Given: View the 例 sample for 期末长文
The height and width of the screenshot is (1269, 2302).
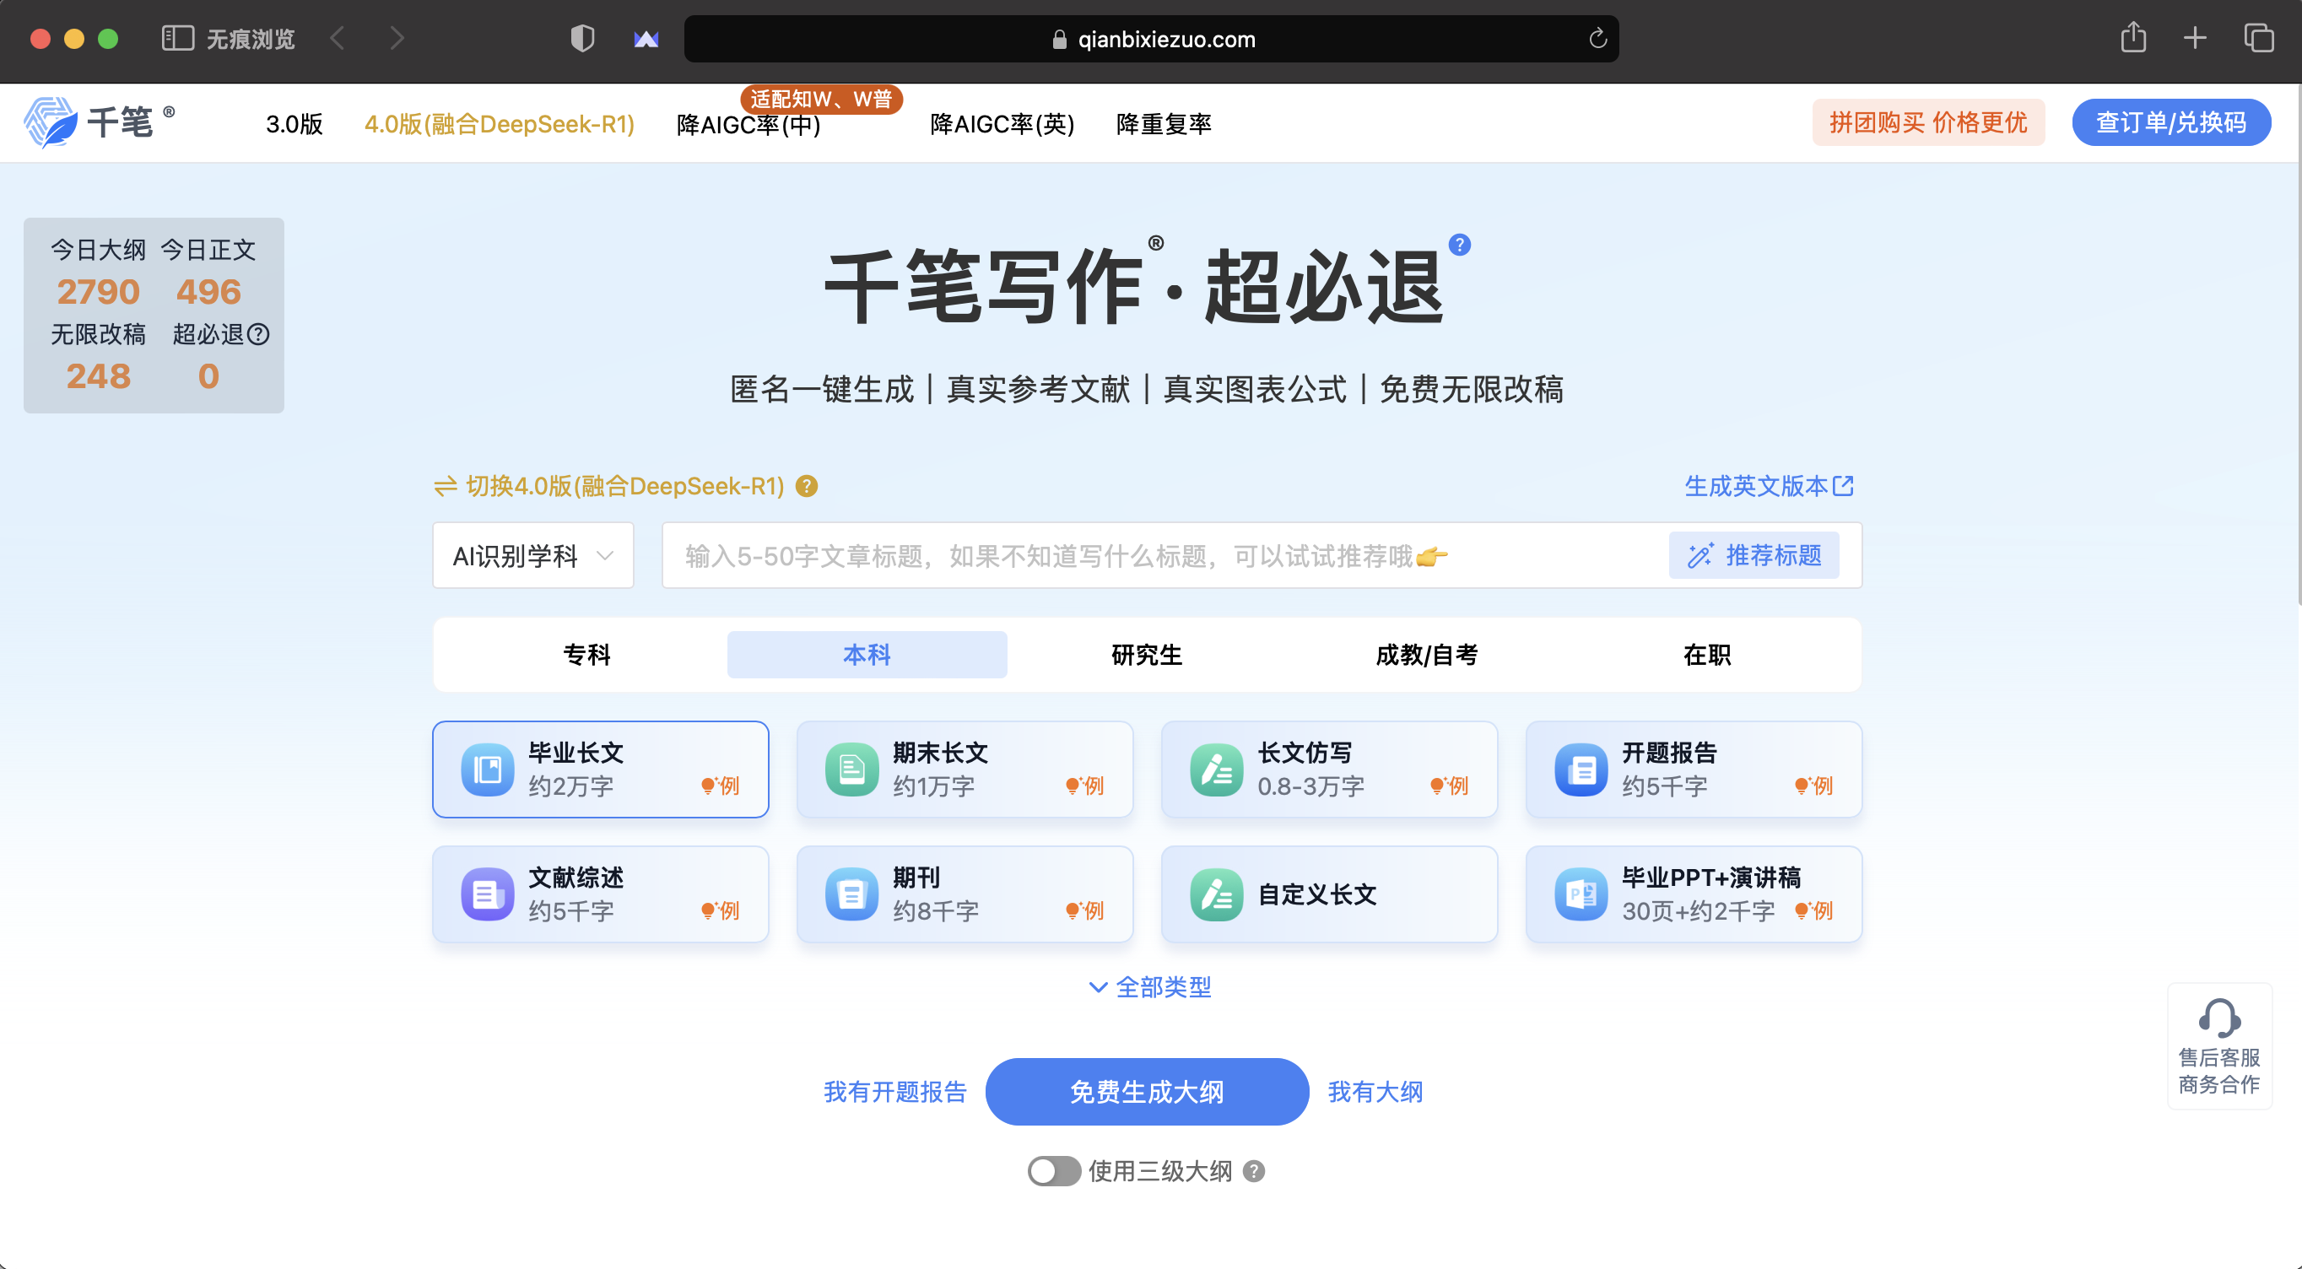Looking at the screenshot, I should 1086,786.
